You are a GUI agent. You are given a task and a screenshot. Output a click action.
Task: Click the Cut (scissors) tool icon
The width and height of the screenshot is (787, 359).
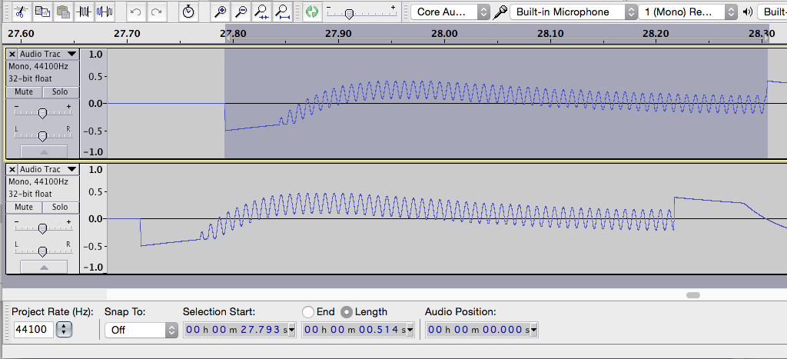tap(22, 11)
